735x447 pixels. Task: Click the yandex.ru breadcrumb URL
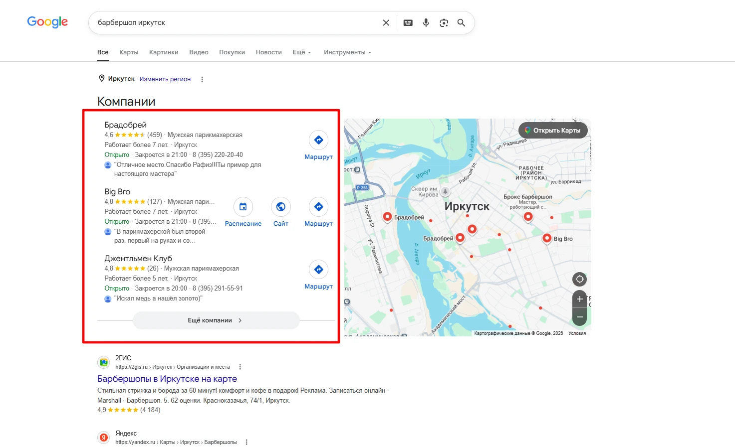[176, 442]
